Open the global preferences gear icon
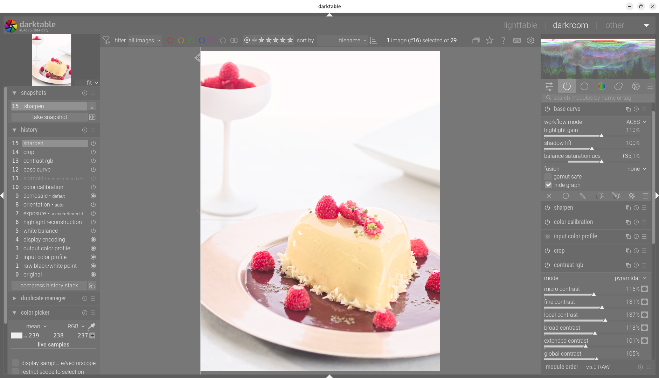Viewport: 659px width, 378px height. pos(530,41)
